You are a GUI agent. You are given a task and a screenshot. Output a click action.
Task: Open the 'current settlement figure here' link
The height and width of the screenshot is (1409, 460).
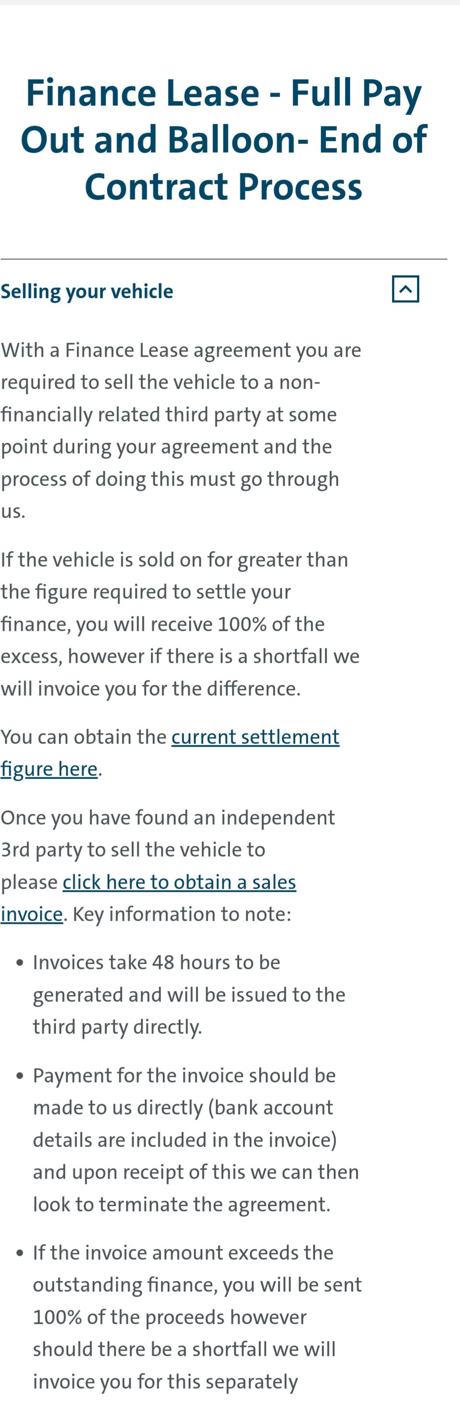pos(255,737)
